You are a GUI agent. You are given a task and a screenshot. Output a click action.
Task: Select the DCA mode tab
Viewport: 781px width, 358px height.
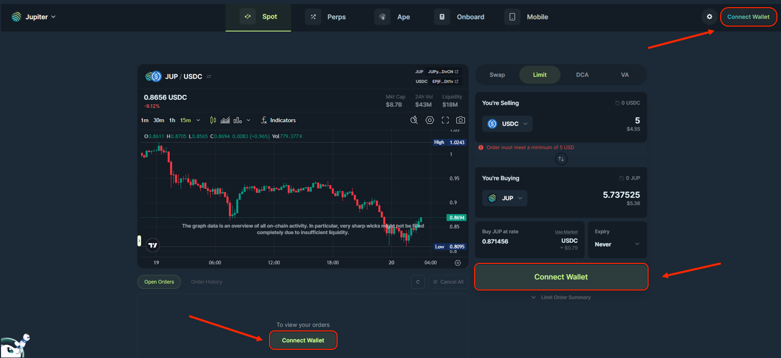[x=582, y=75]
